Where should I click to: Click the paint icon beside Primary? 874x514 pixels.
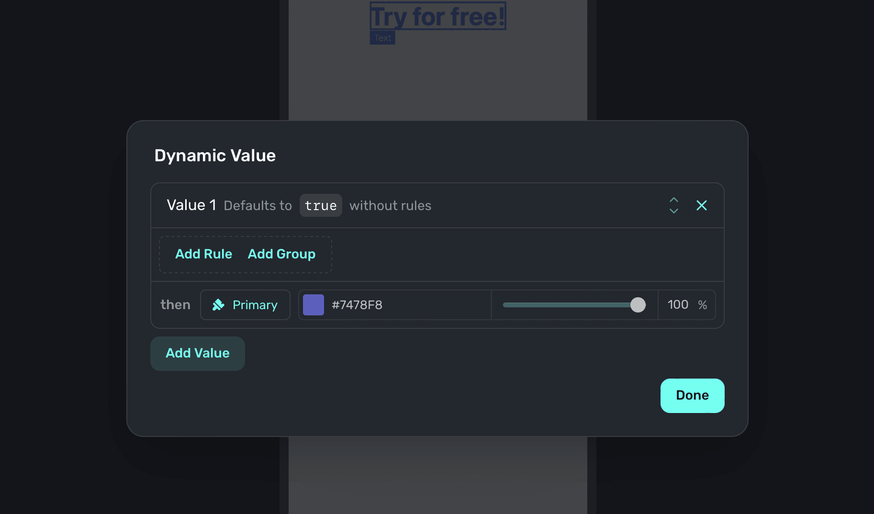coord(218,305)
